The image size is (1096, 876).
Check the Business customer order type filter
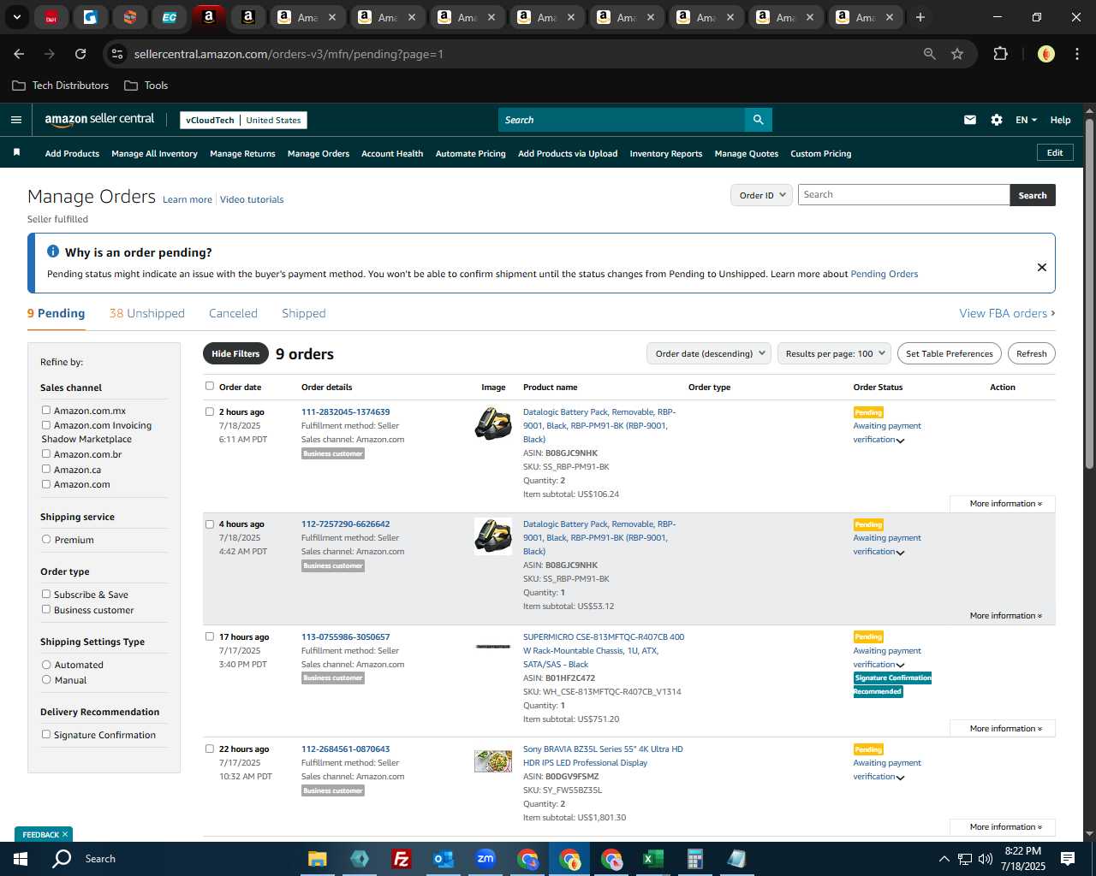(x=46, y=609)
